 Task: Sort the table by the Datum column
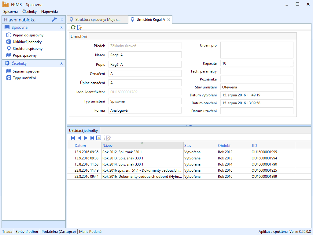[80, 146]
